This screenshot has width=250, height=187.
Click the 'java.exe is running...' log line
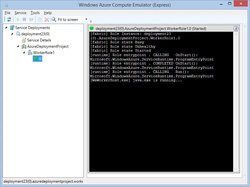pos(136,80)
